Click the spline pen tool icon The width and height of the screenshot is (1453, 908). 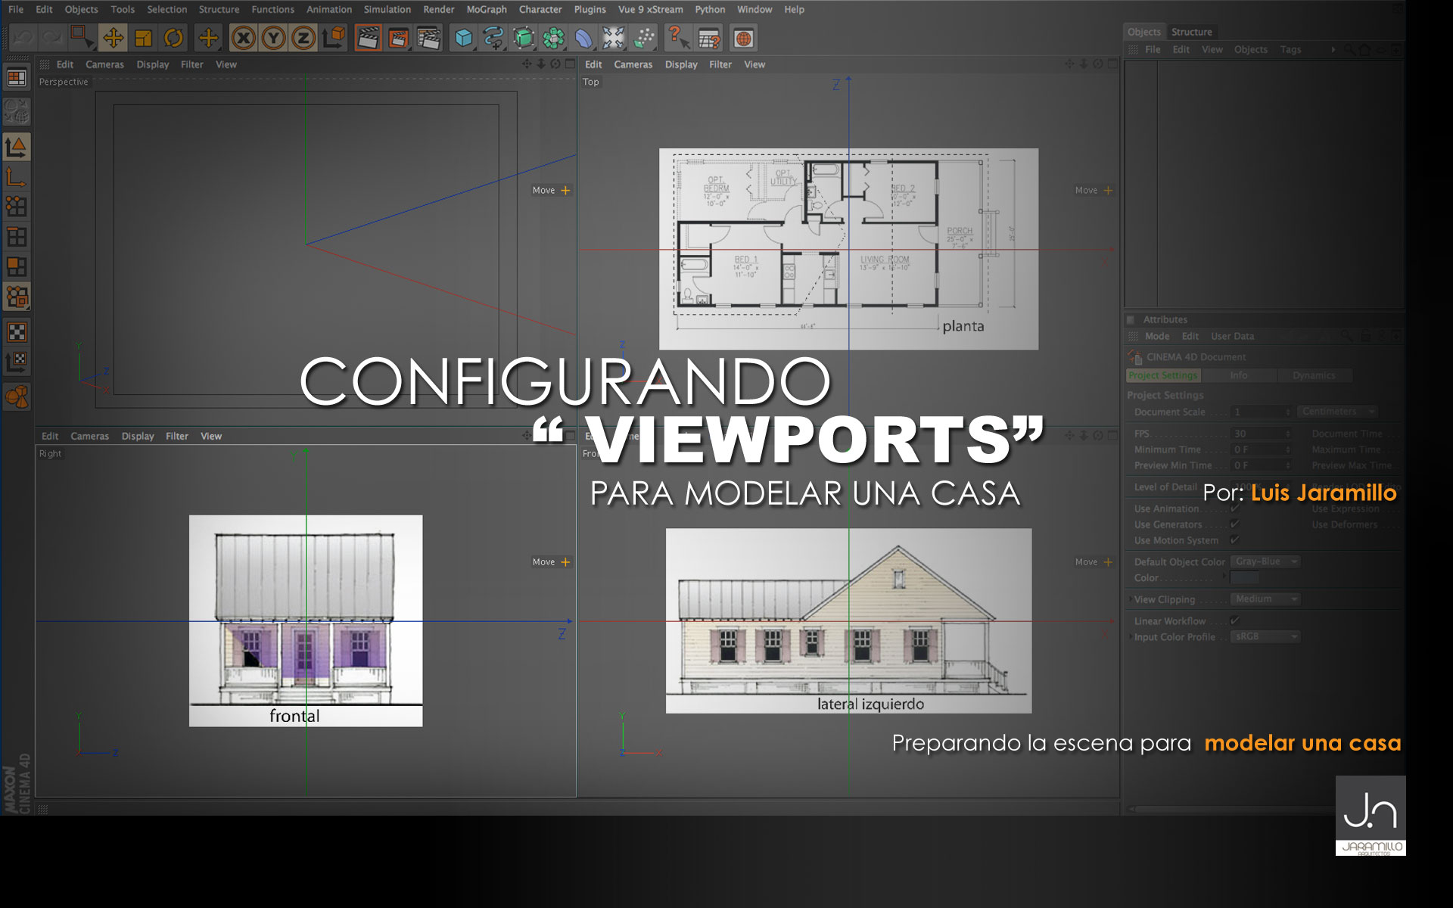point(493,38)
